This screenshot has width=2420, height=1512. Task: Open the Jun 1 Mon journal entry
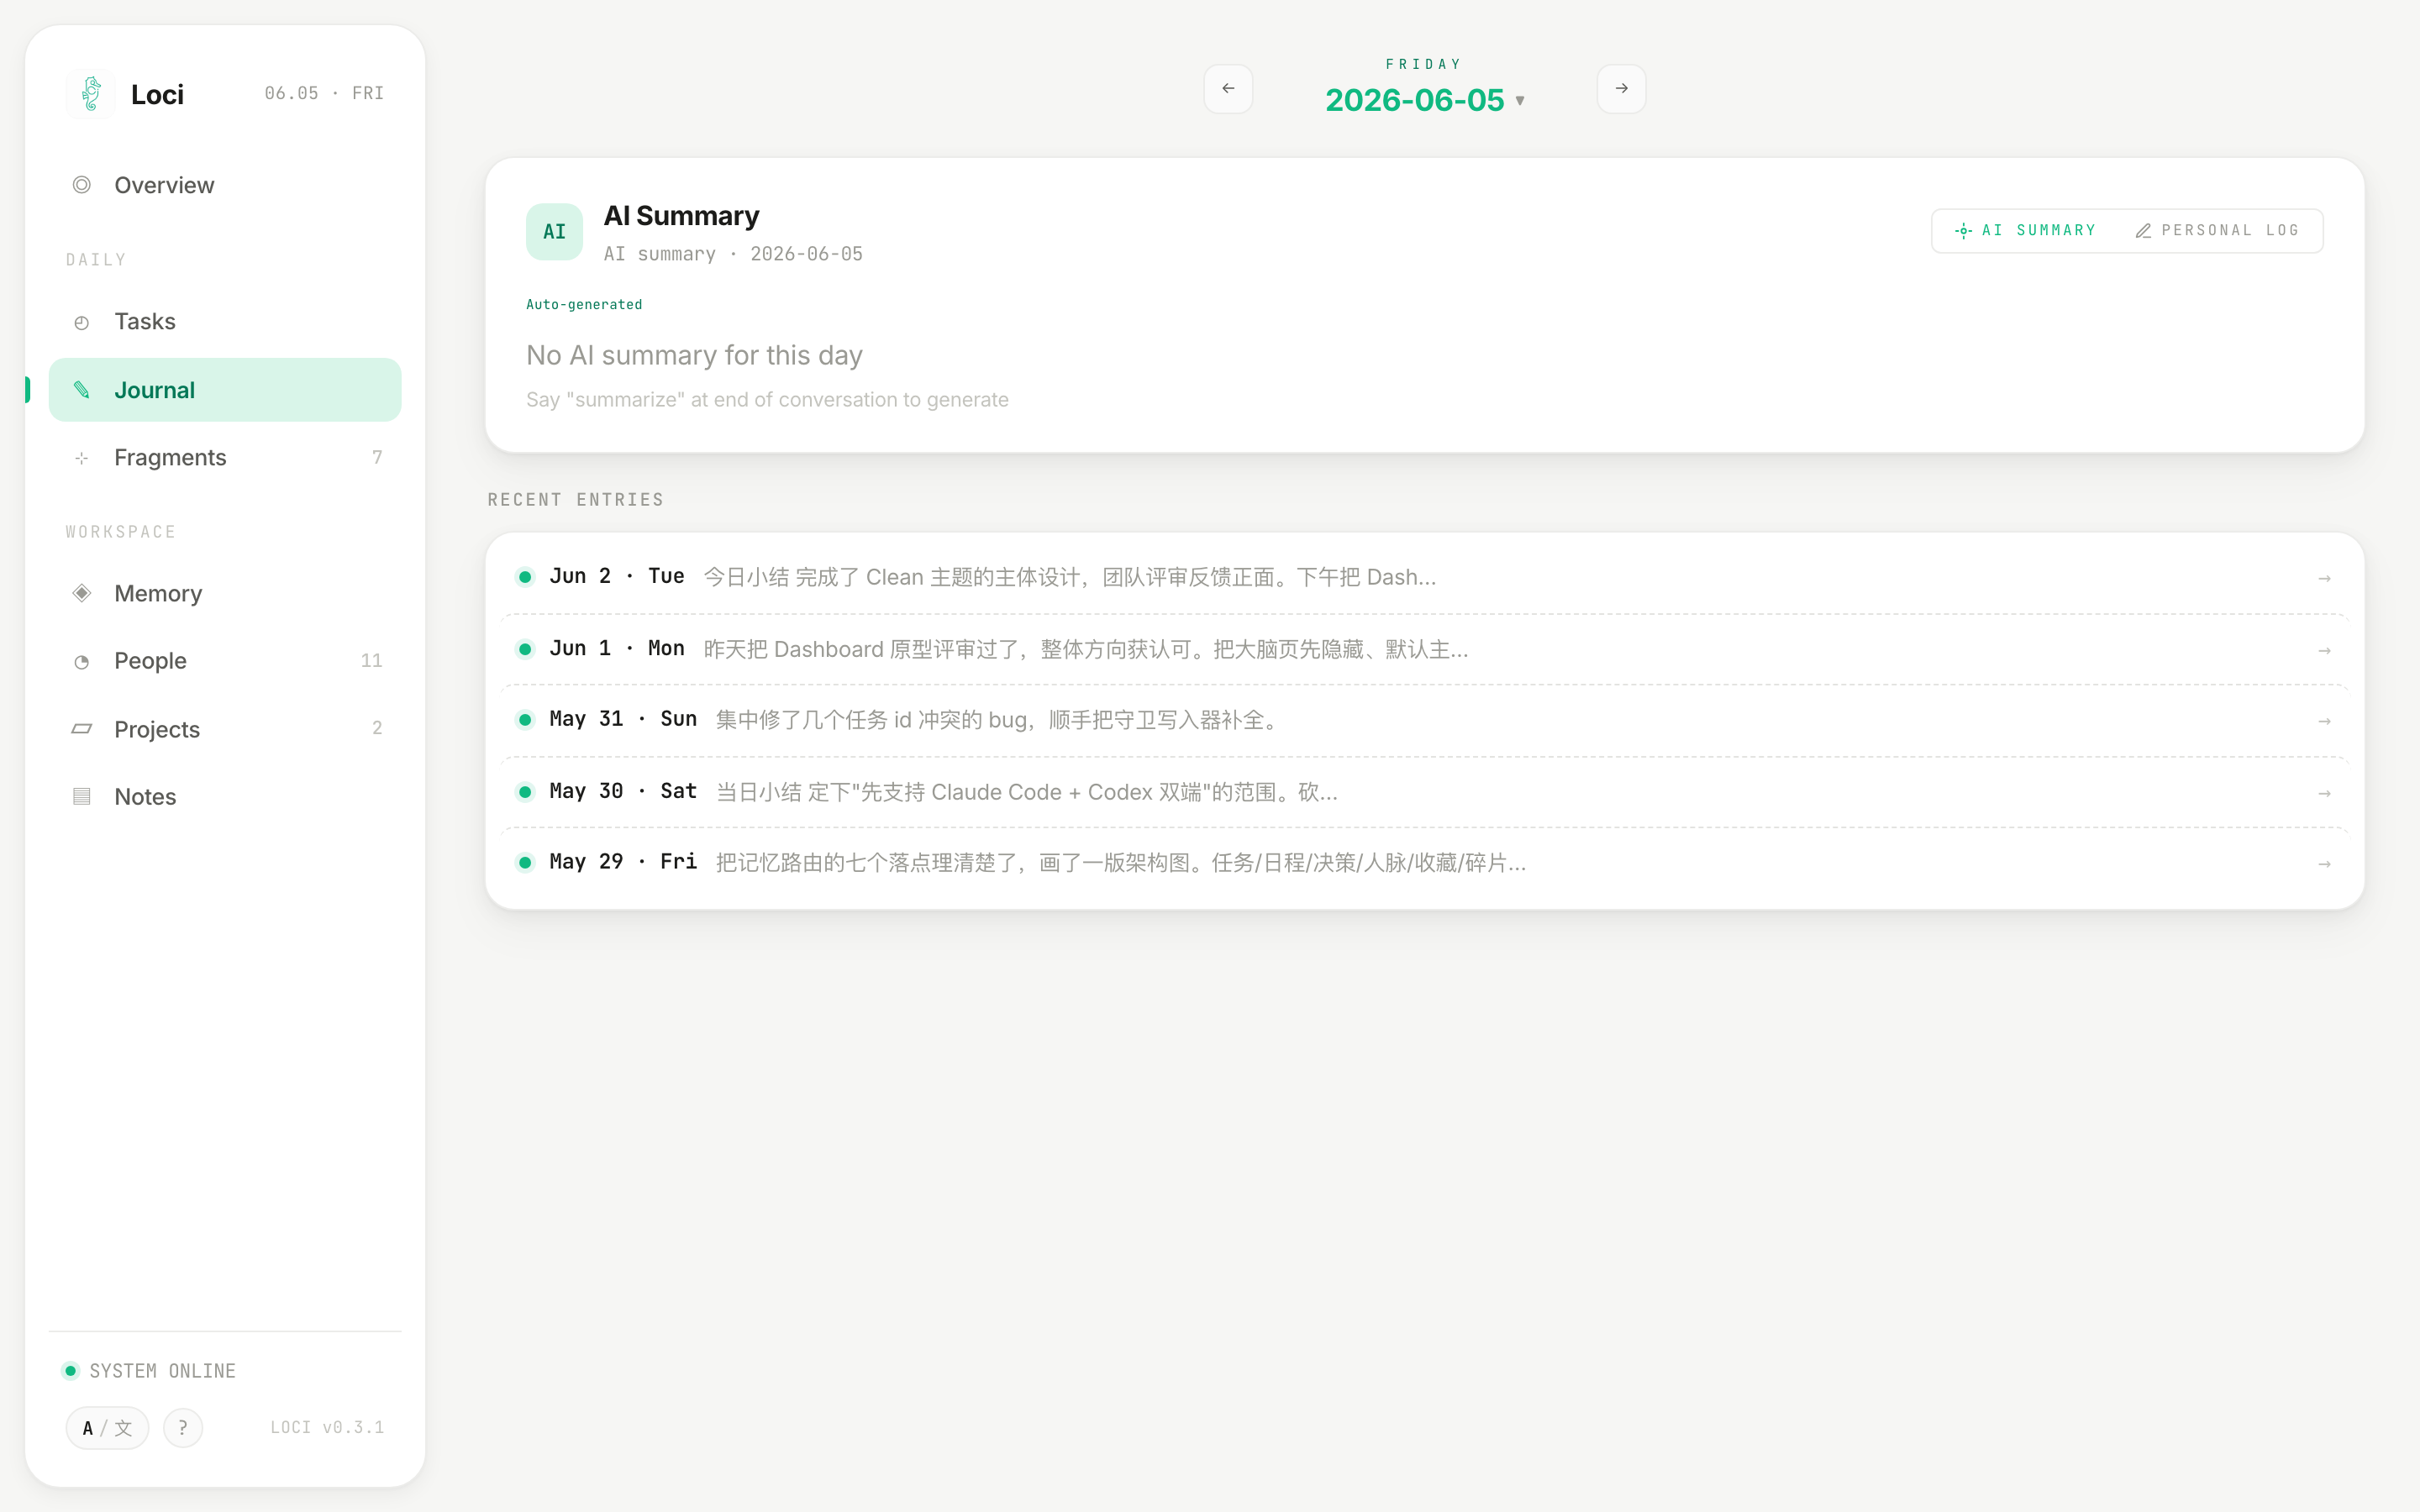click(1424, 649)
